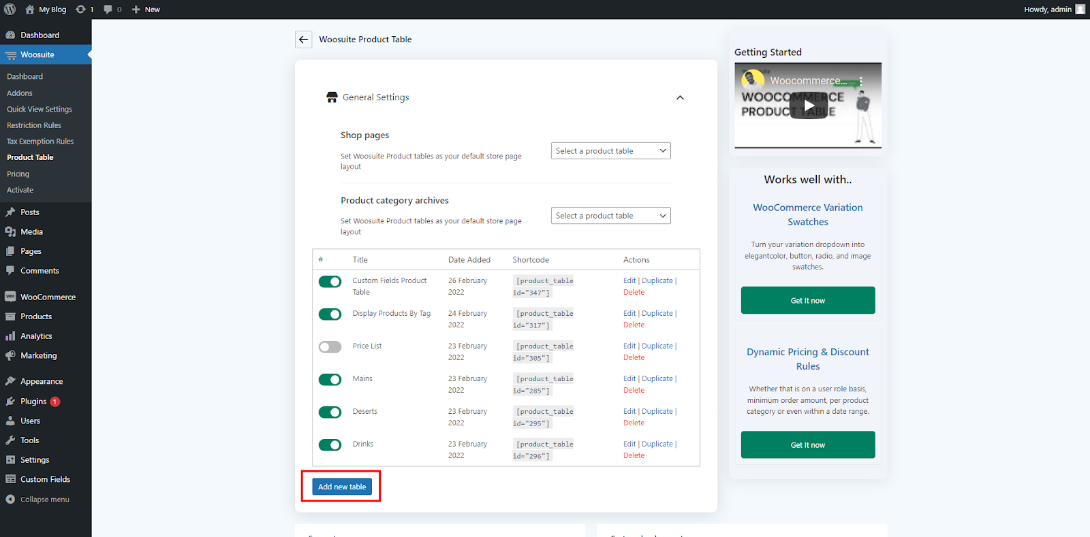Click the Marketing megaphone icon

(10, 356)
